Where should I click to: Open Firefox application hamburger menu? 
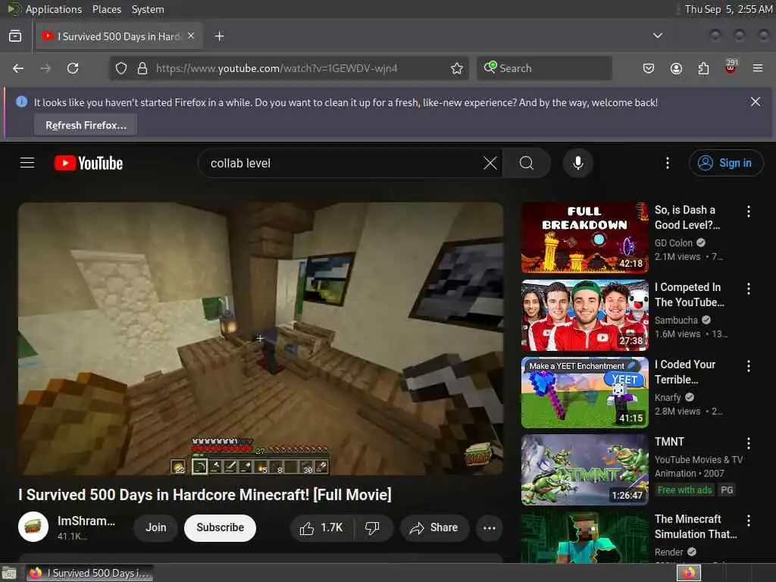click(758, 68)
